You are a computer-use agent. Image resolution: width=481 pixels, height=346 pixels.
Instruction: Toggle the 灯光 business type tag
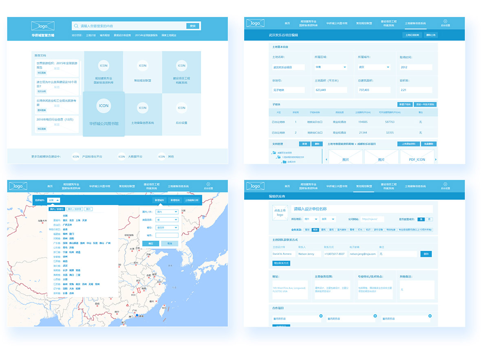click(360, 230)
